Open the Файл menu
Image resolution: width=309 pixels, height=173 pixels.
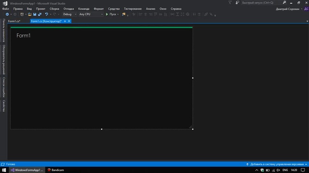point(5,9)
